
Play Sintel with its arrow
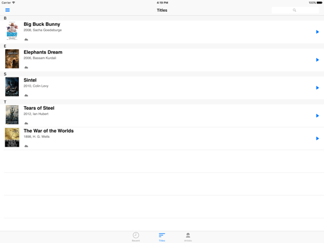[318, 87]
